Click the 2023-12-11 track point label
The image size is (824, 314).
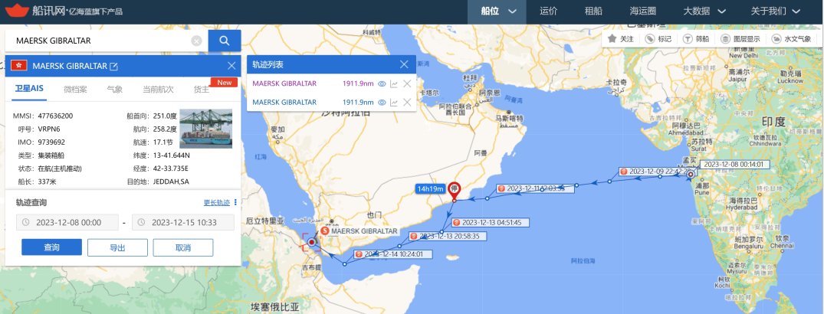coord(534,188)
